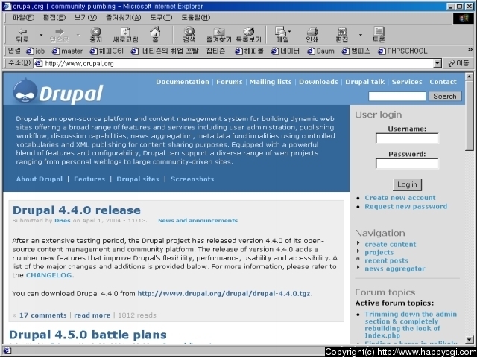Click the IE window system icon

7,6
